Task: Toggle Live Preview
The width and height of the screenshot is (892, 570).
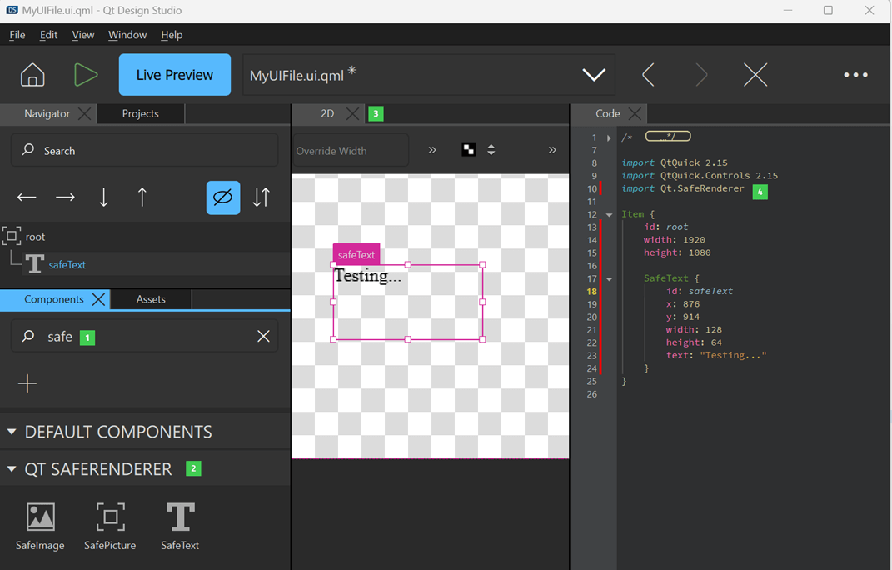Action: click(174, 75)
